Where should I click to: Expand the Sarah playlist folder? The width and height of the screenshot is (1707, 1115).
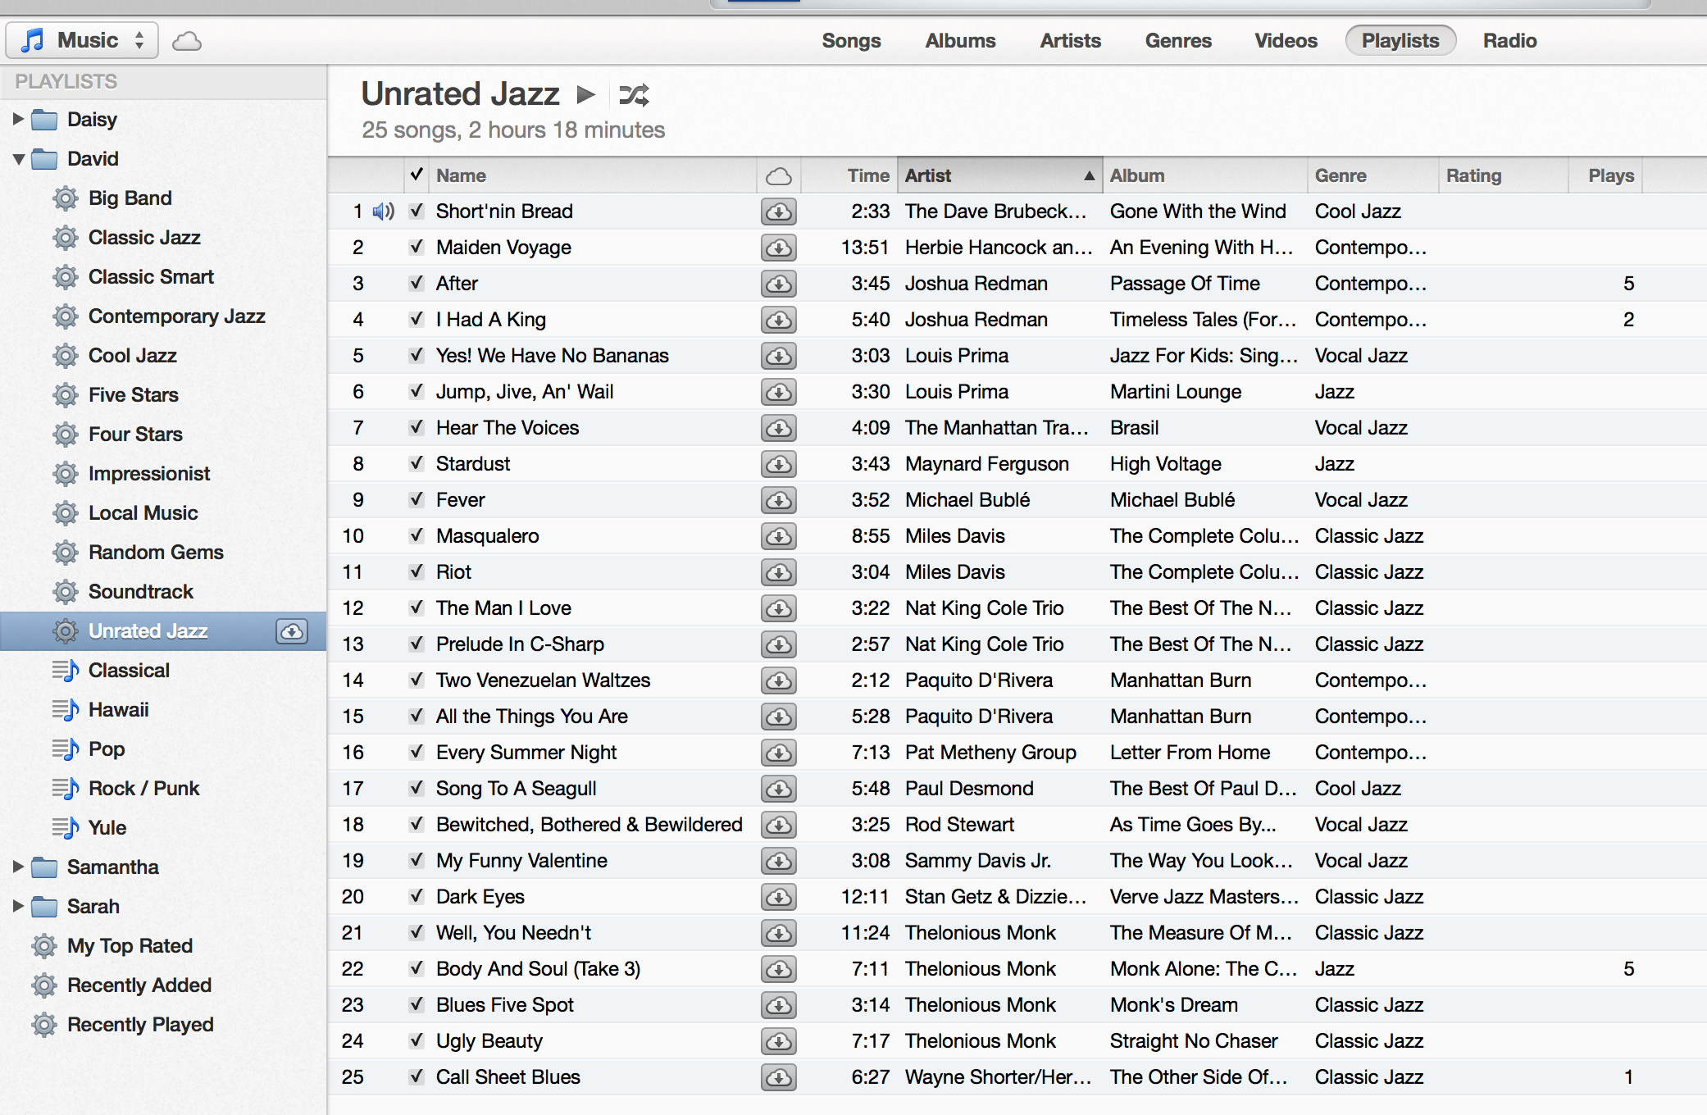coord(18,906)
